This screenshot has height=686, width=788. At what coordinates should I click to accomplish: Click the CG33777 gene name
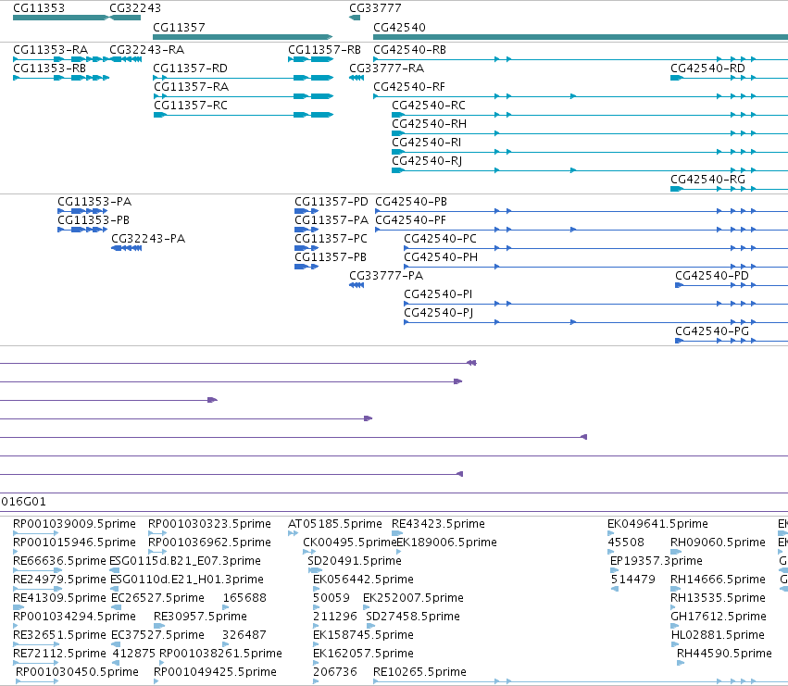375,8
